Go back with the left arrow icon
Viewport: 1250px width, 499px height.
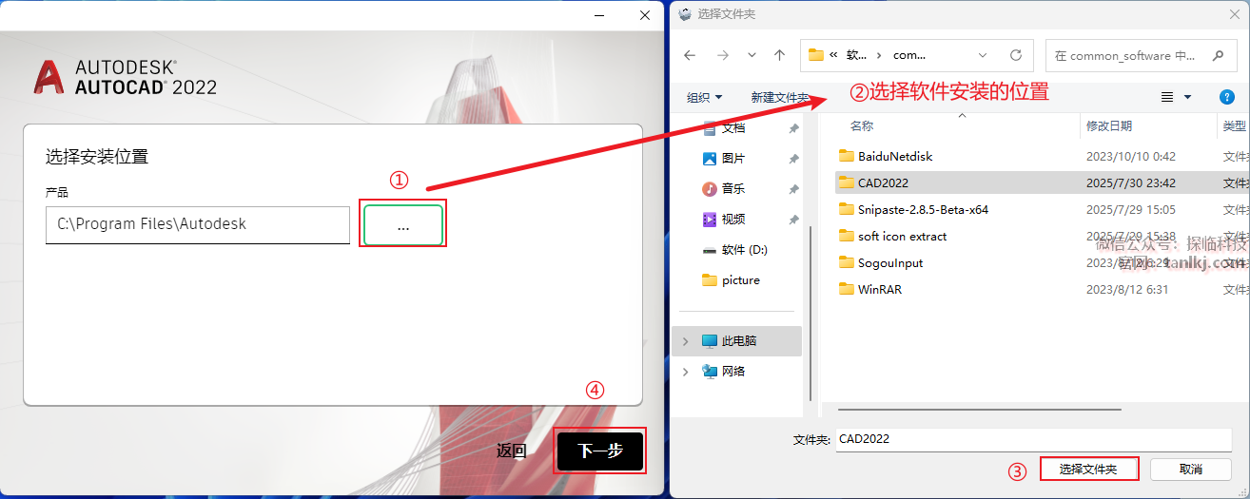[x=691, y=55]
